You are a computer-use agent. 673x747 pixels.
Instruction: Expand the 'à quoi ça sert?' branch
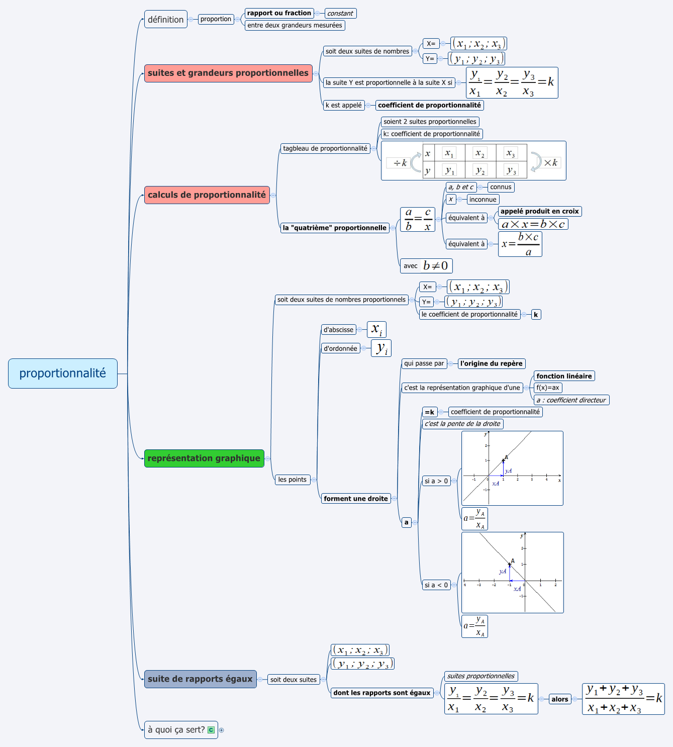pyautogui.click(x=221, y=730)
